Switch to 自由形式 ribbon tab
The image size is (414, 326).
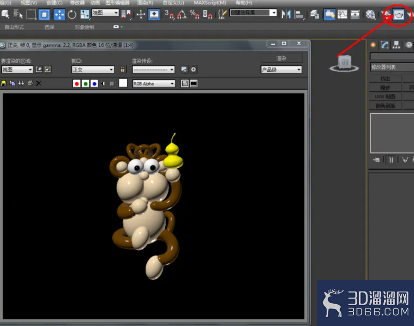click(x=14, y=27)
